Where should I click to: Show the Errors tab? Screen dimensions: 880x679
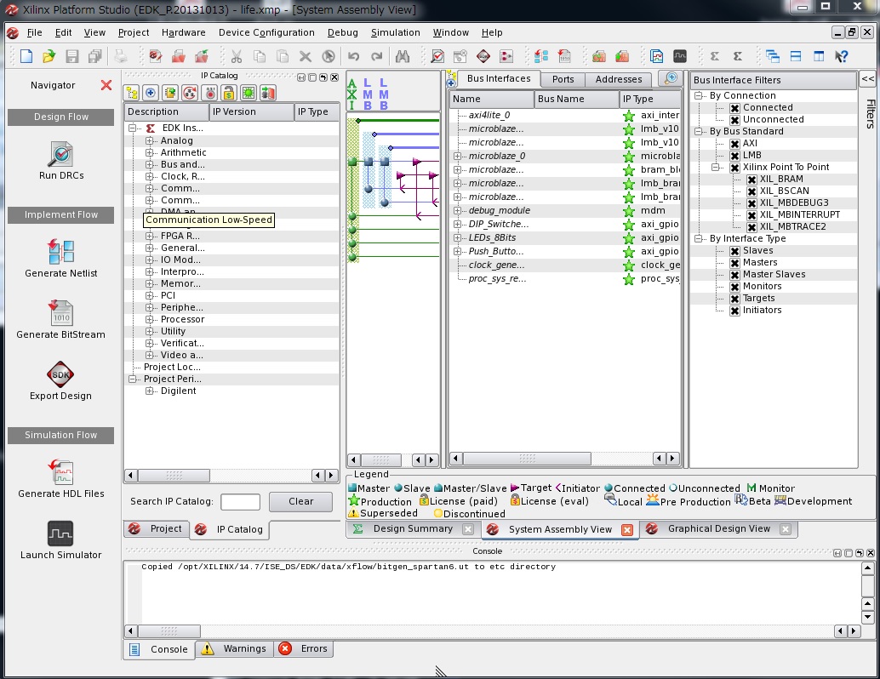(x=305, y=648)
